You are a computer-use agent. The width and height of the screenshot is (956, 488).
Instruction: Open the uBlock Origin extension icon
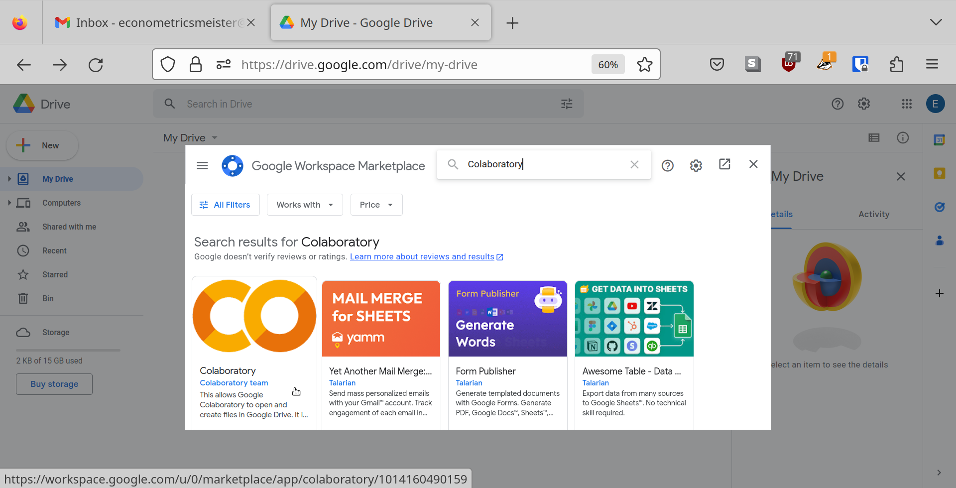point(789,63)
